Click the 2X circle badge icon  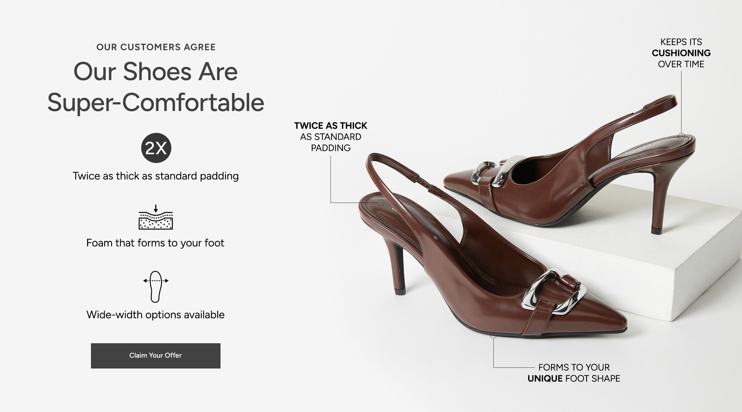pyautogui.click(x=156, y=148)
